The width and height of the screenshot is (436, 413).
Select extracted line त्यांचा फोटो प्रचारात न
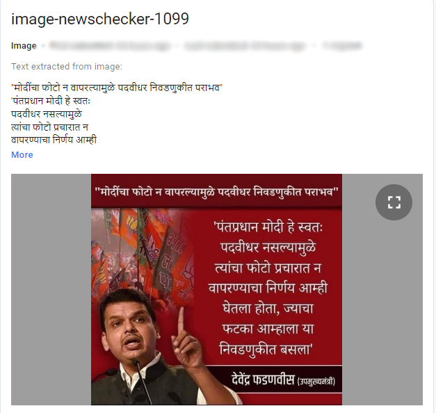(50, 127)
